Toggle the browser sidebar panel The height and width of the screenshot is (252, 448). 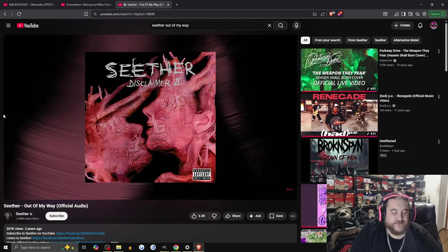[x=403, y=14]
